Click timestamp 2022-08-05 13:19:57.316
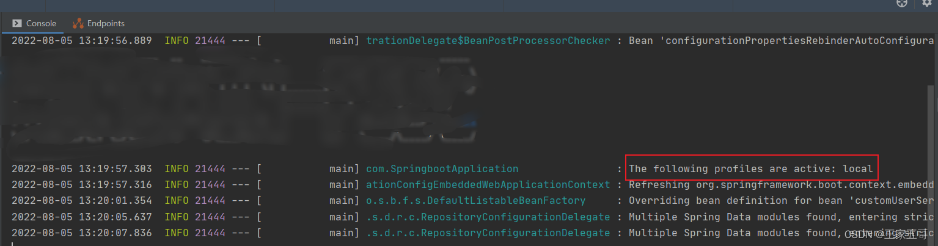938x246 pixels. (x=82, y=184)
